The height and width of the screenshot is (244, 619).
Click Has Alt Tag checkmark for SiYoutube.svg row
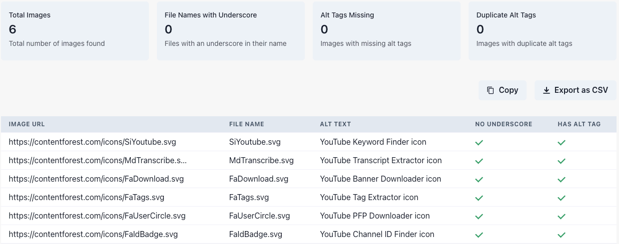(562, 142)
